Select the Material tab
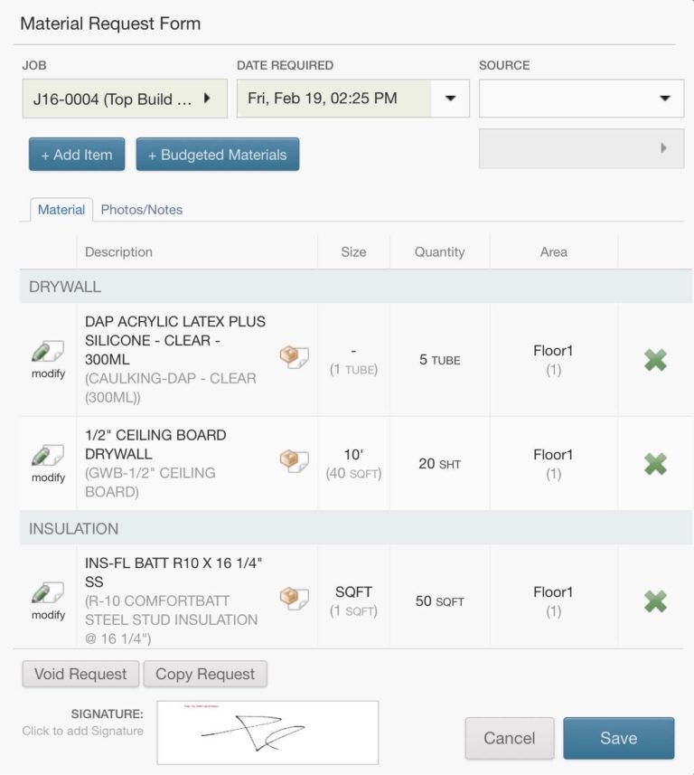This screenshot has height=775, width=694. point(61,209)
